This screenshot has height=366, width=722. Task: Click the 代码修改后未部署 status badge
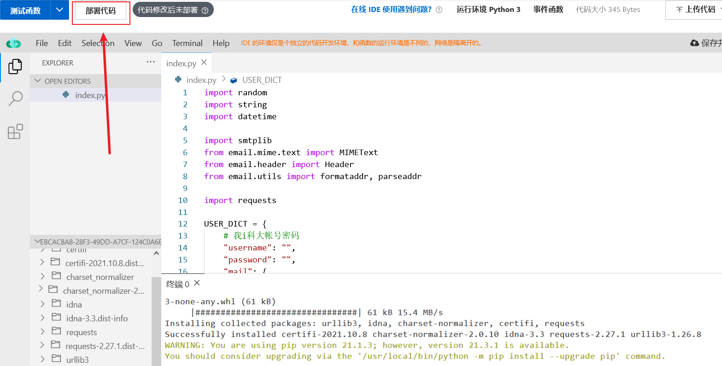(x=173, y=10)
